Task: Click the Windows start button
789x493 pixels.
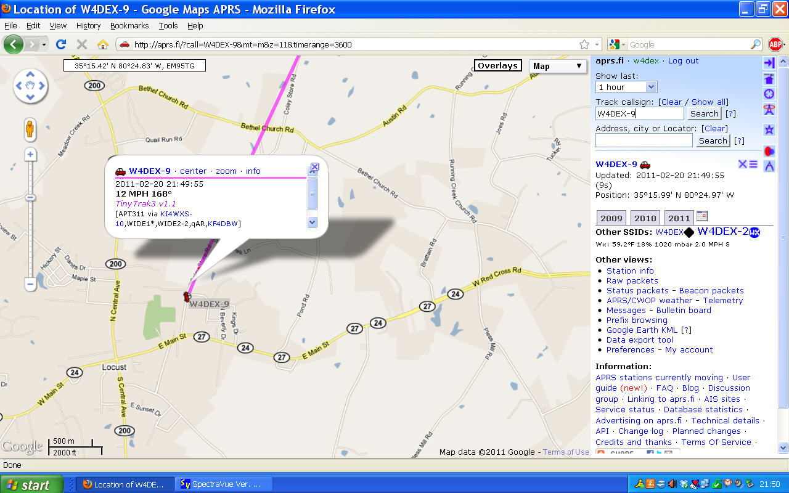Action: pyautogui.click(x=31, y=484)
